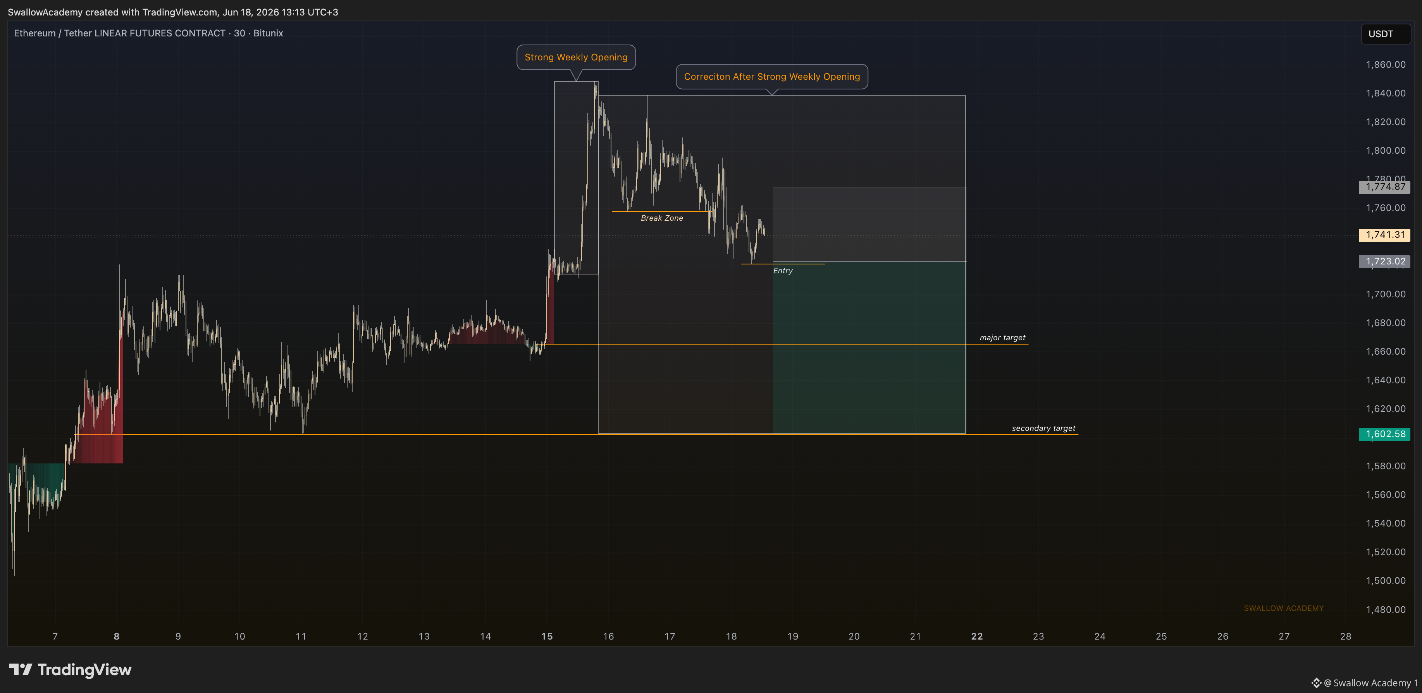This screenshot has width=1422, height=693.
Task: Click the "Break Zone" label
Action: pyautogui.click(x=662, y=218)
